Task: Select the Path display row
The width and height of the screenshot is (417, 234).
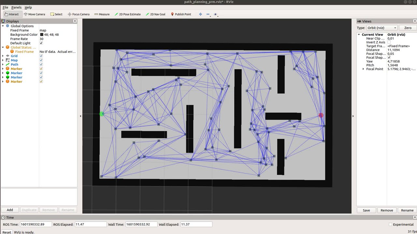Action: (x=39, y=64)
